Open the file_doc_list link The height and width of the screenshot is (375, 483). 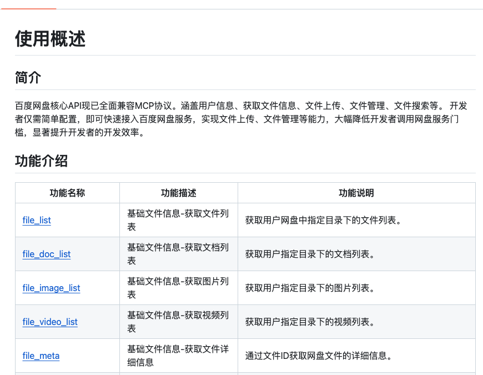tap(47, 254)
